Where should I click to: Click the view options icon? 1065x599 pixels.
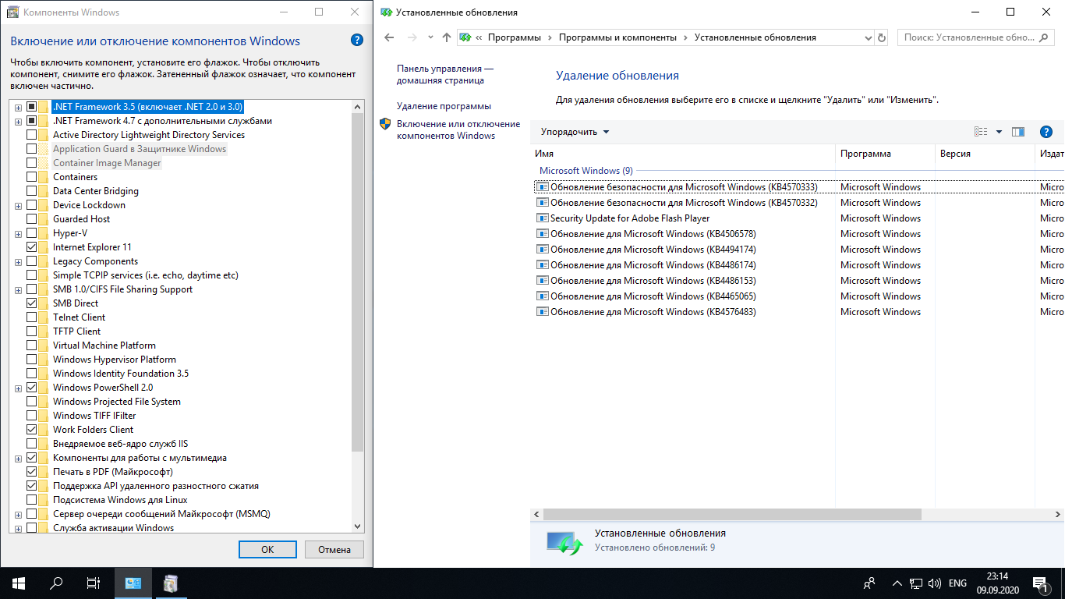tap(982, 132)
